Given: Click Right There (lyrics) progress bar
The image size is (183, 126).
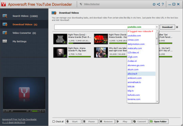Looking at the screenshot, I should [x=80, y=43].
